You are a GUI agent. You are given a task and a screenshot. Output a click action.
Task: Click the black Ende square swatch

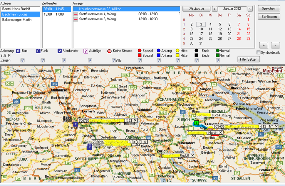point(197,55)
